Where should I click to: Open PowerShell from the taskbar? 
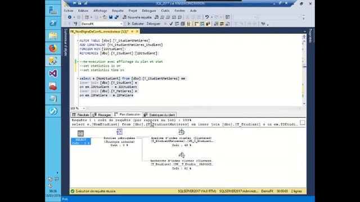click(53, 23)
